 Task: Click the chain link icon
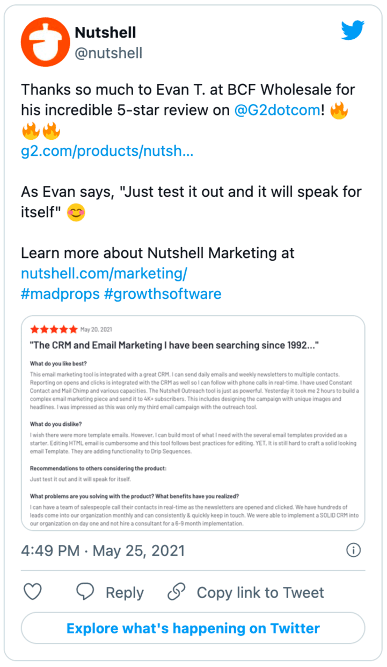click(177, 592)
